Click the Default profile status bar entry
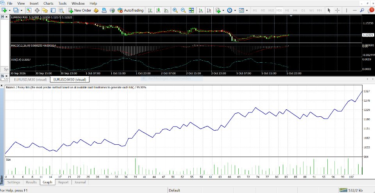The width and height of the screenshot is (375, 193). (x=174, y=190)
